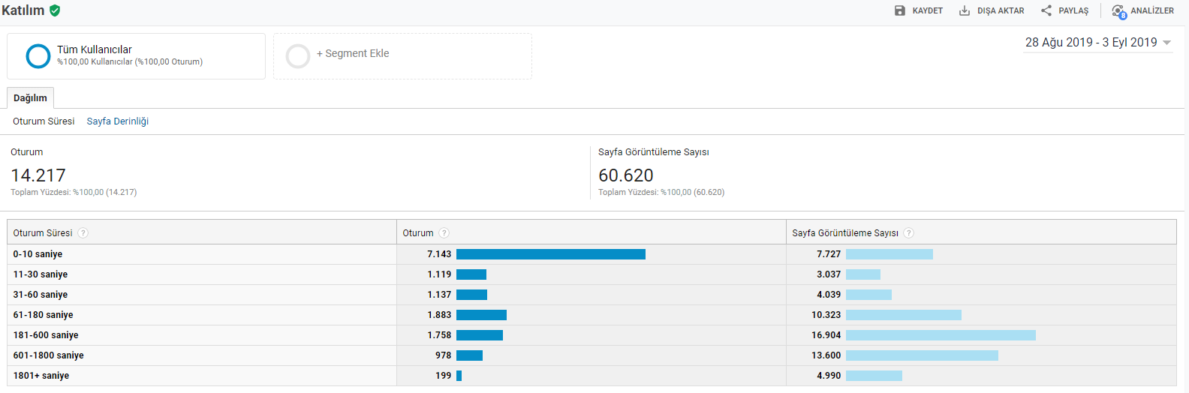This screenshot has height=393, width=1189.
Task: Click the pageview value 3.037
Action: pyautogui.click(x=829, y=274)
